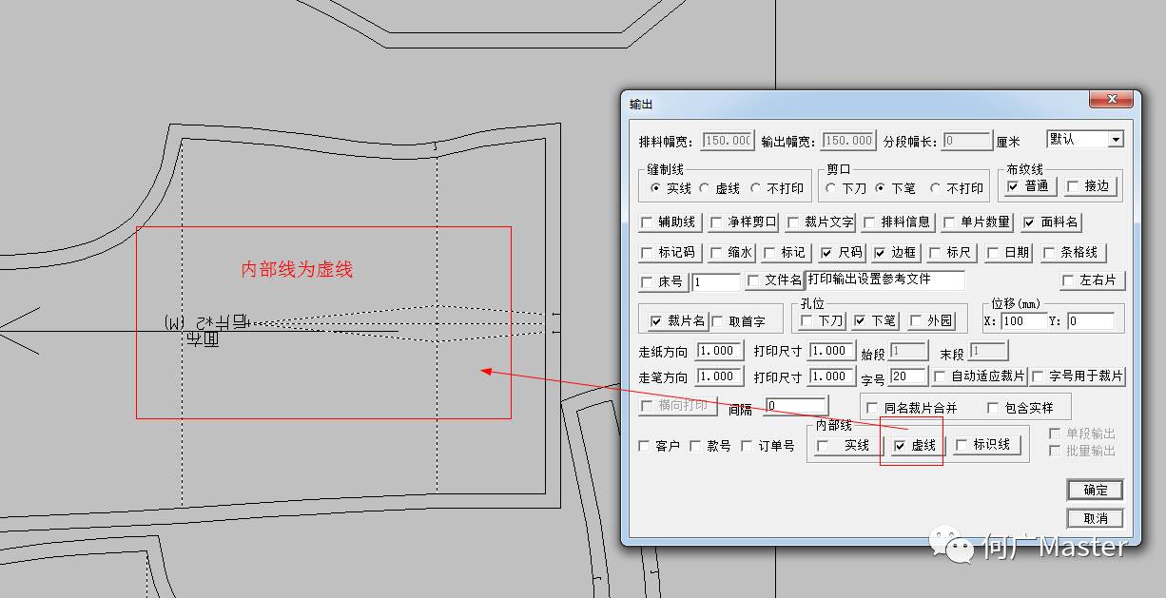Focus the 位移 X value field
The width and height of the screenshot is (1166, 598).
(x=1023, y=321)
